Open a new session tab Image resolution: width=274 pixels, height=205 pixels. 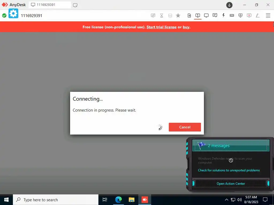point(75,5)
